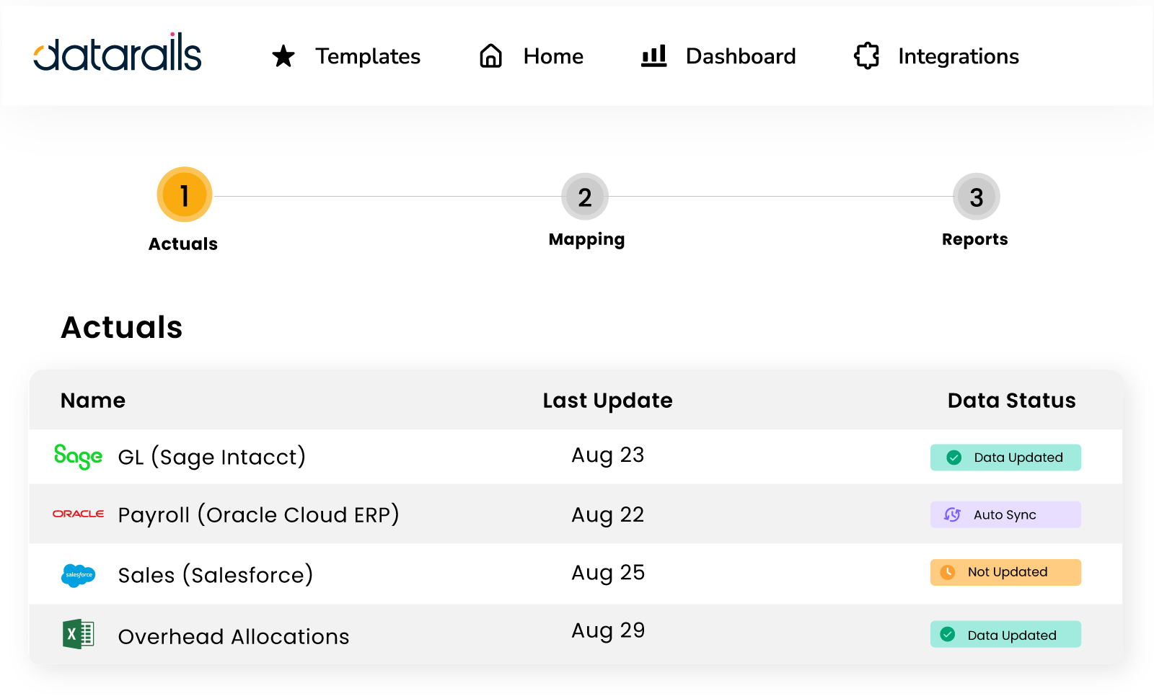Open Payroll (Oracle Cloud ERP) row
1154x696 pixels.
[x=258, y=514]
